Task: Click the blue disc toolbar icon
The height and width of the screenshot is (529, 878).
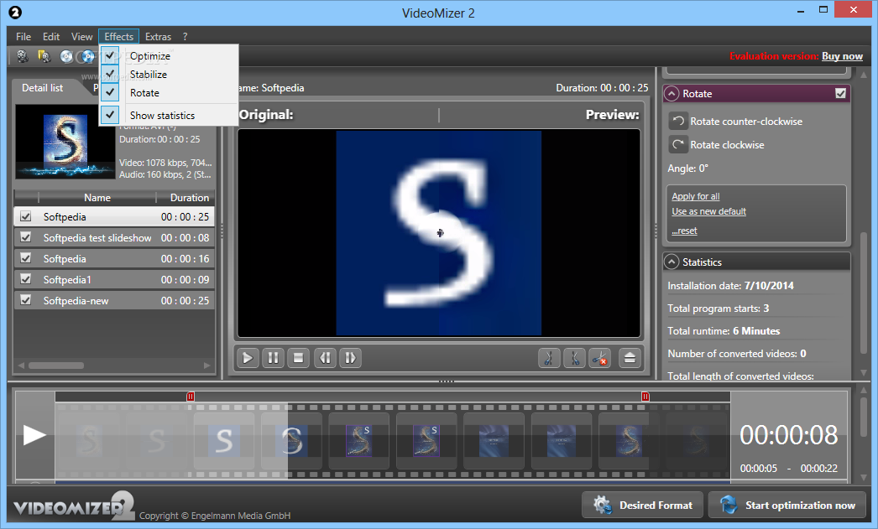Action: tap(88, 56)
